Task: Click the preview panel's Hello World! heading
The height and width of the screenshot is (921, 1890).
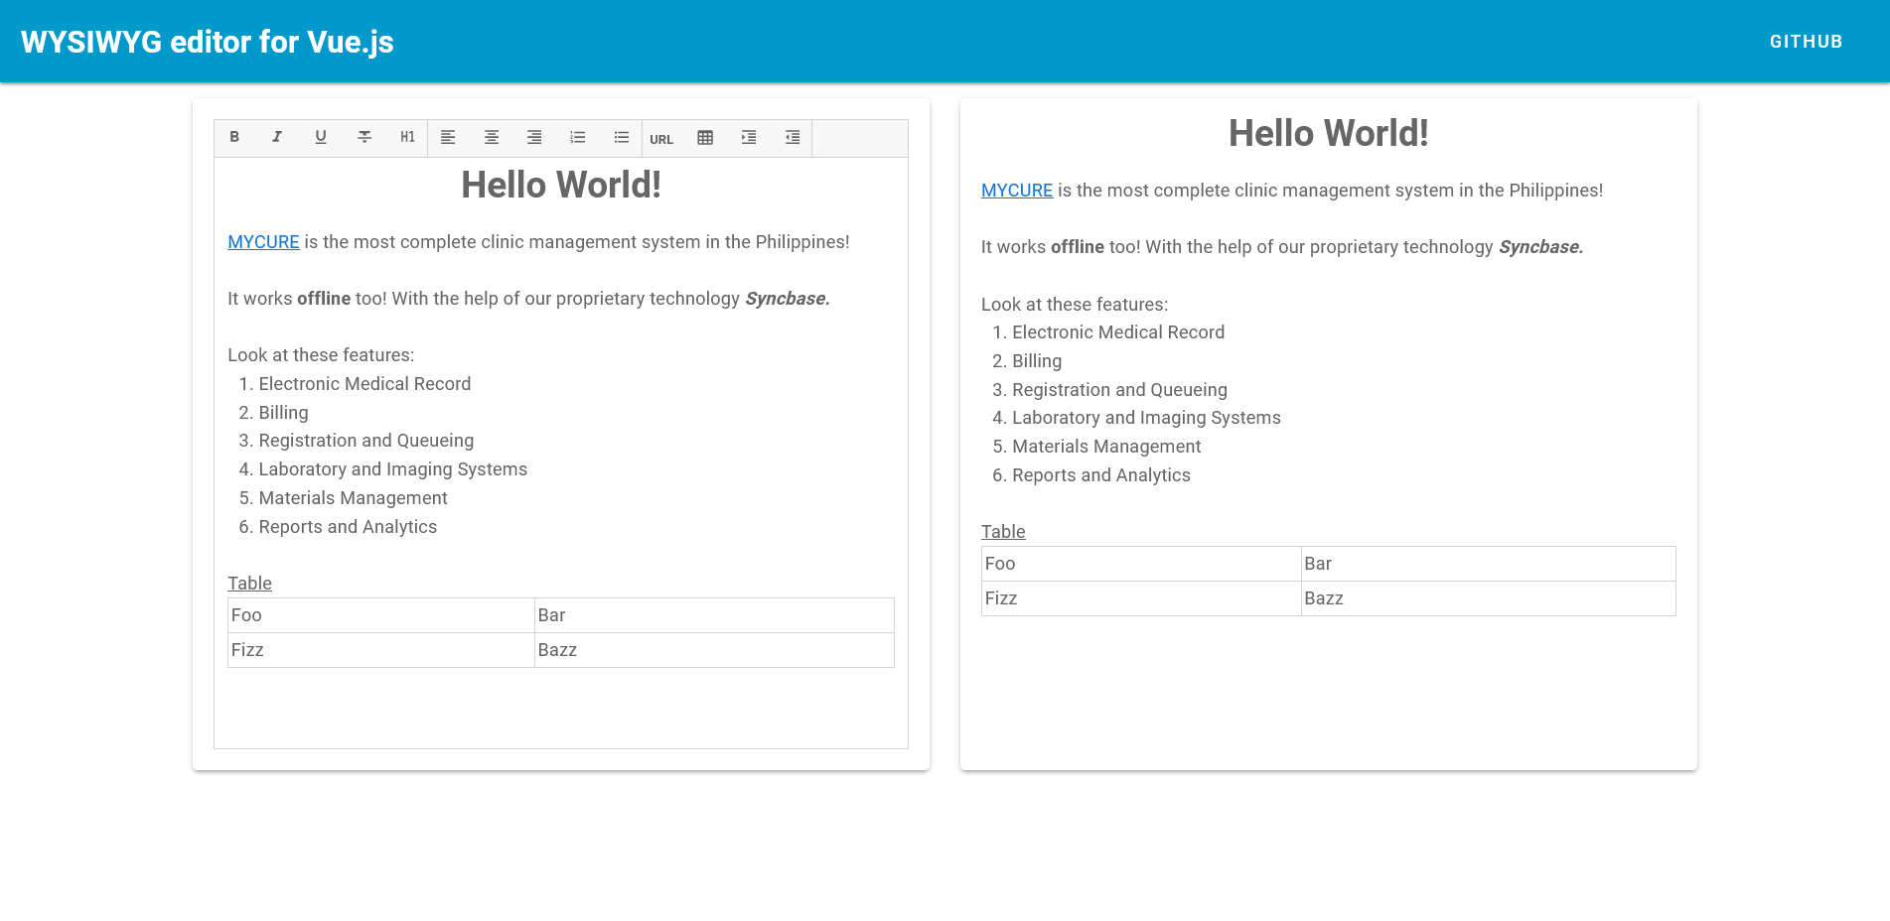Action: [x=1328, y=133]
